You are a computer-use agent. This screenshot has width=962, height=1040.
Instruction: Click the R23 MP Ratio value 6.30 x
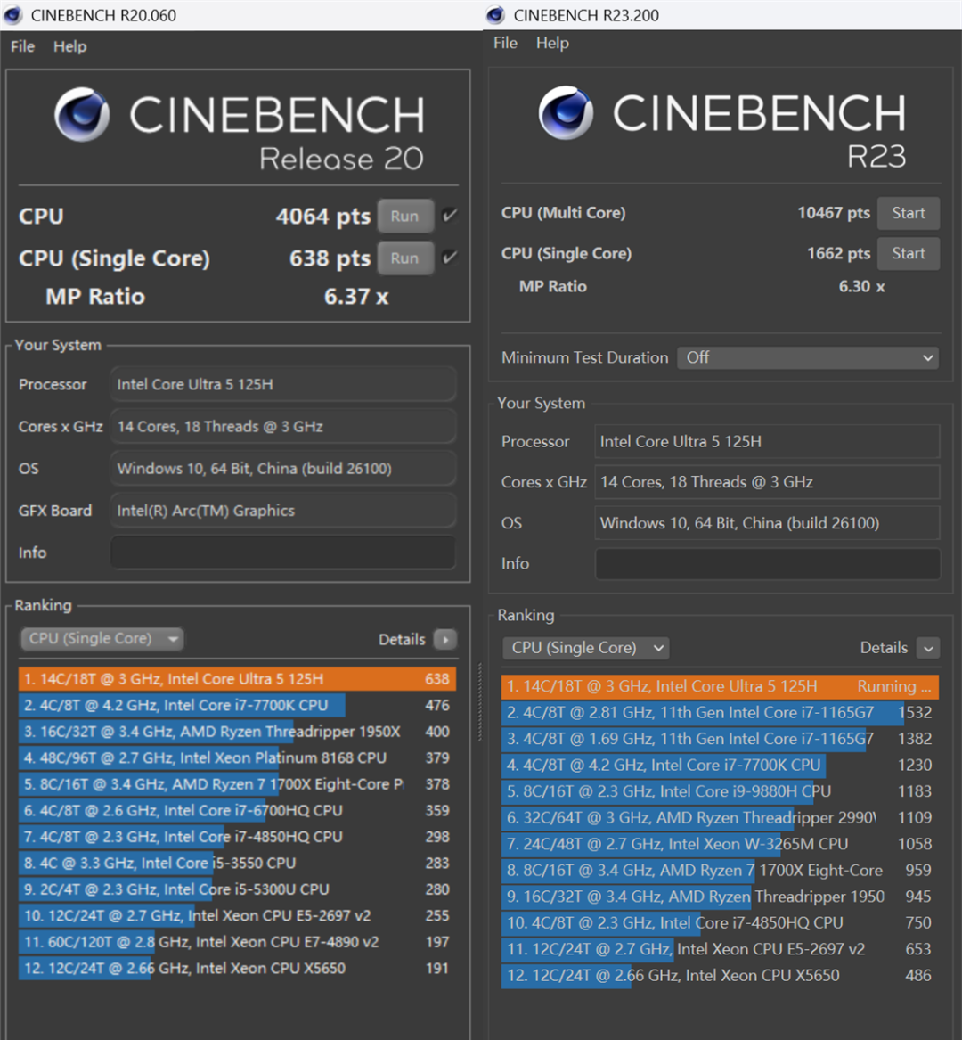pos(862,287)
